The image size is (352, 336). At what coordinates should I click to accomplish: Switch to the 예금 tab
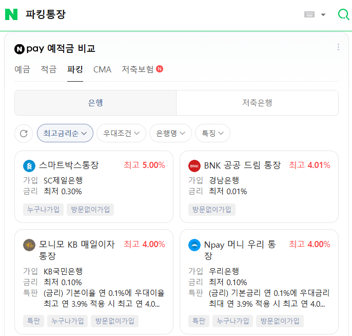pos(22,69)
